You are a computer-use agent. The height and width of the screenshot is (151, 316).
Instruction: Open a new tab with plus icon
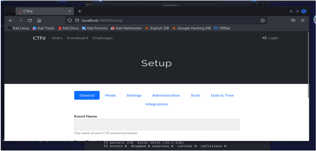(x=80, y=11)
